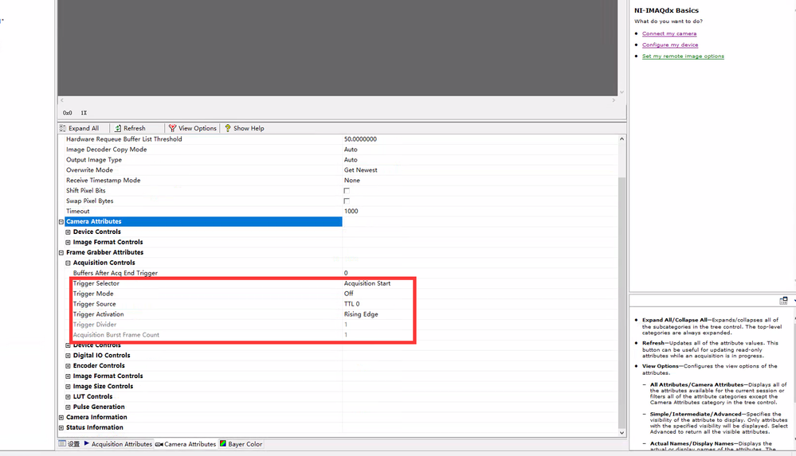796x456 pixels.
Task: Click the help panel window icon
Action: pos(783,301)
